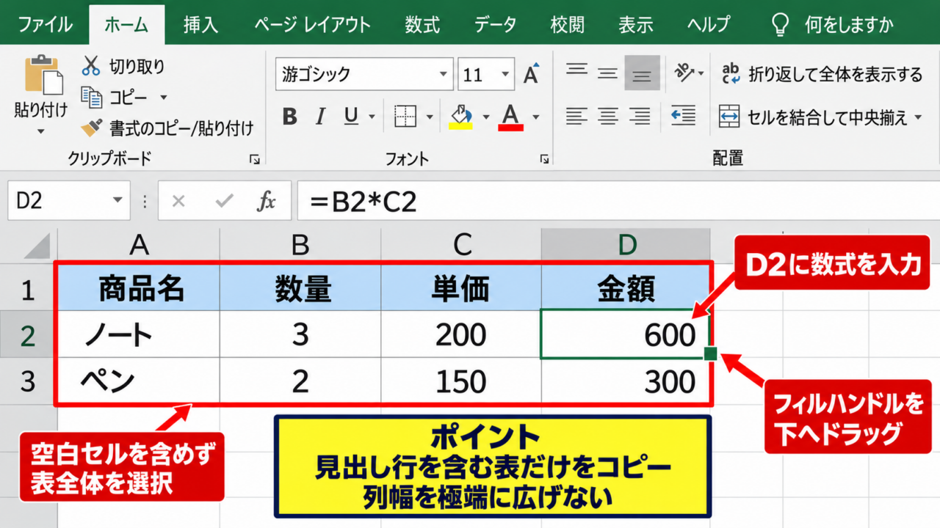940x528 pixels.
Task: Open font name 游ゴシック dropdown
Action: pos(443,75)
